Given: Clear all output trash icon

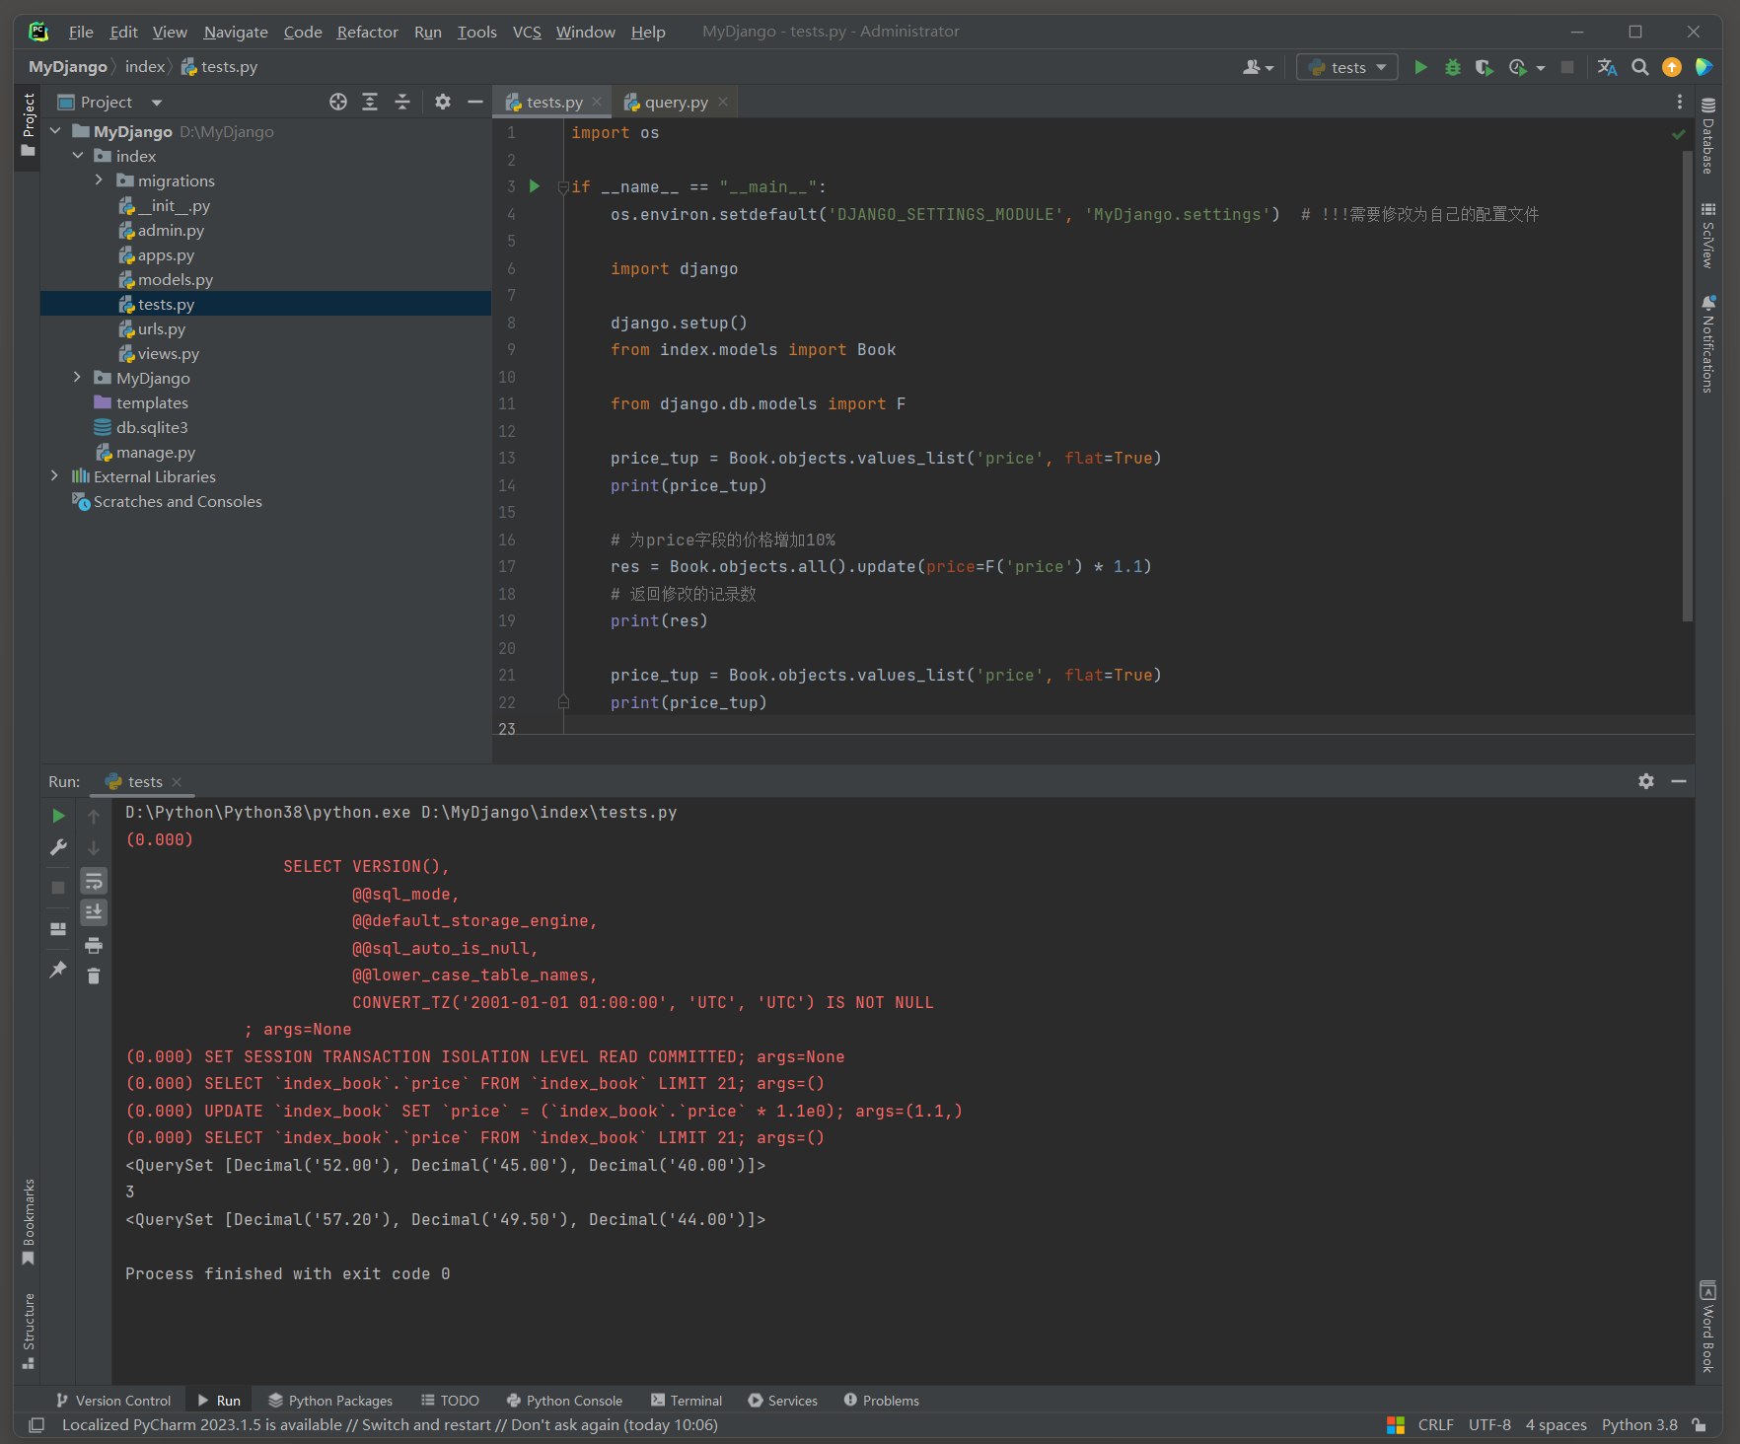Looking at the screenshot, I should tap(94, 976).
